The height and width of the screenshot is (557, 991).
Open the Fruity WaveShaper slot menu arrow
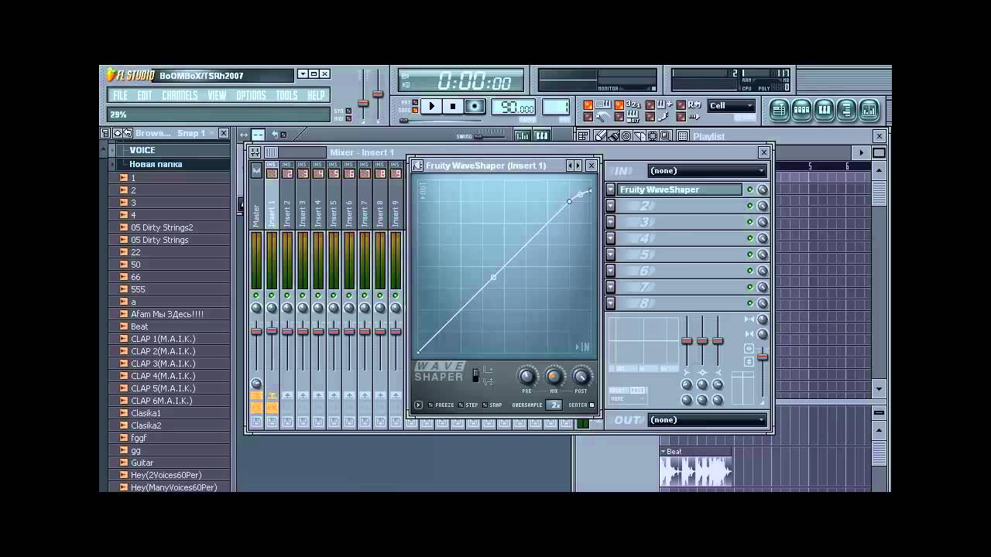[610, 190]
